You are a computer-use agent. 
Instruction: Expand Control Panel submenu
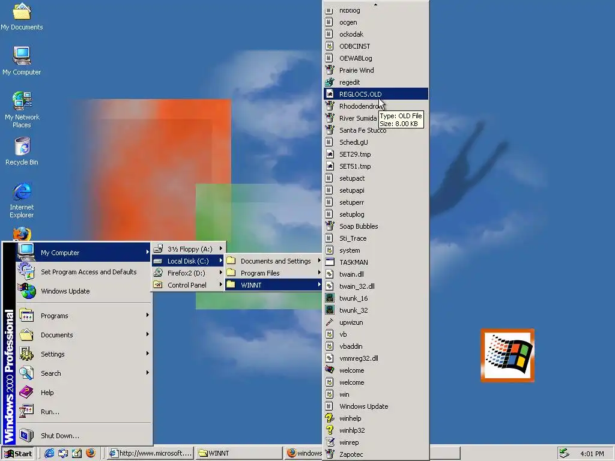point(189,285)
